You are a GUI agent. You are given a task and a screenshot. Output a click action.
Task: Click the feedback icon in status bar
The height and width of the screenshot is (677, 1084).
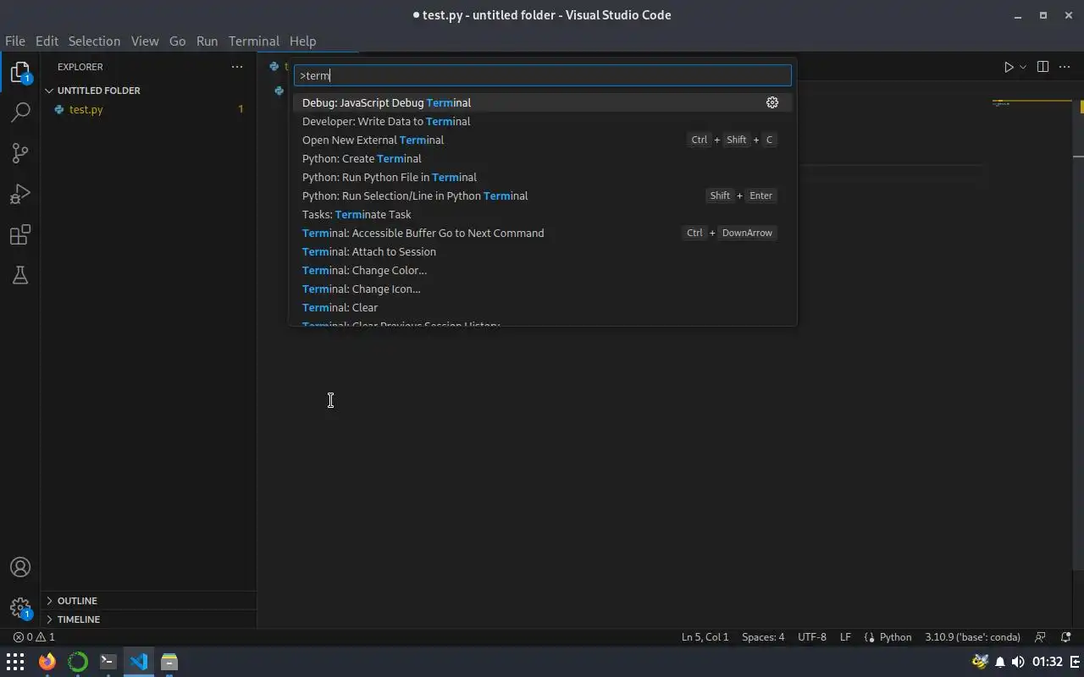pos(1041,637)
